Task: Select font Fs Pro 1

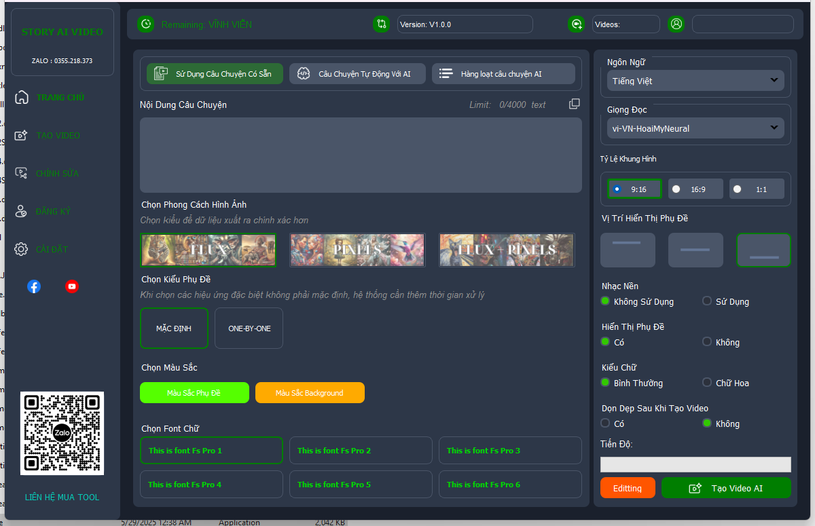Action: click(211, 451)
